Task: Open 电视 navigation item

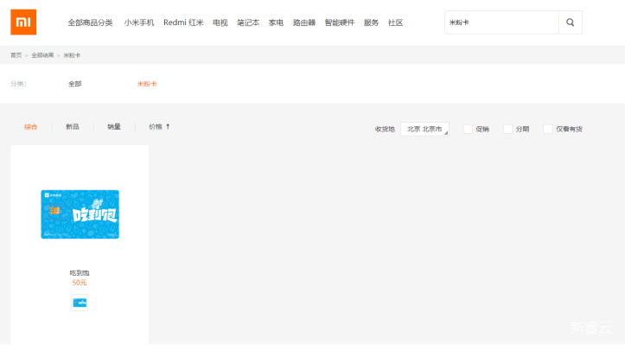Action: (x=220, y=22)
